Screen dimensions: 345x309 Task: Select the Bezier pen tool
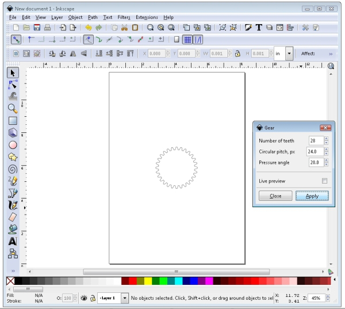pyautogui.click(x=13, y=193)
